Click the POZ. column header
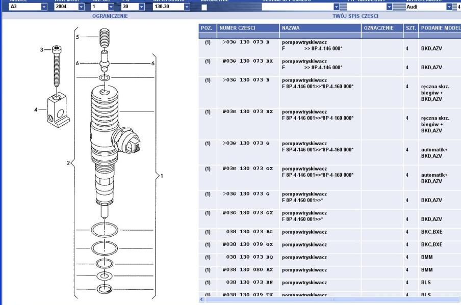Screen dimensions: 461x305 click(208, 28)
